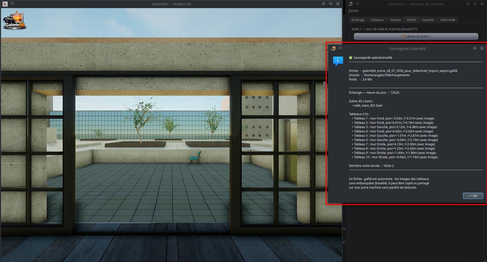The width and height of the screenshot is (487, 262).
Task: Launch Visite 1 tour button
Action: 416,36
